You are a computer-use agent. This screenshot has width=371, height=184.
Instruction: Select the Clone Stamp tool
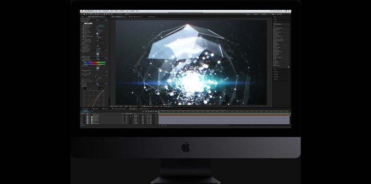point(104,14)
